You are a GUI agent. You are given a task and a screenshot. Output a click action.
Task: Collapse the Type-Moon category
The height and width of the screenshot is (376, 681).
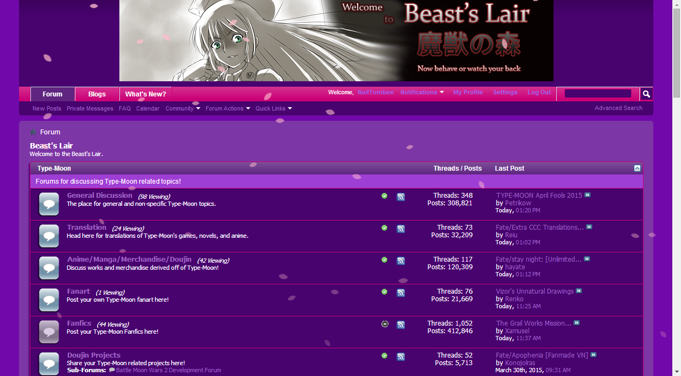click(x=637, y=168)
